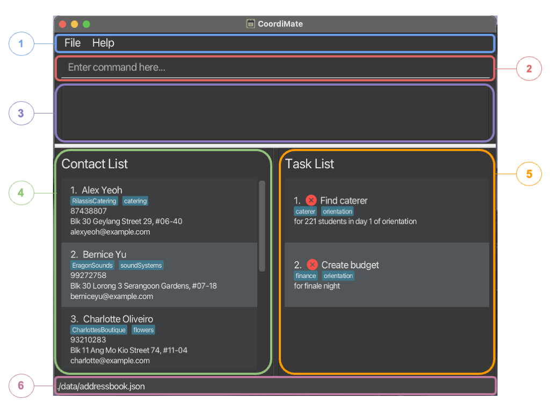Focus the Enter command here input field

(x=274, y=68)
